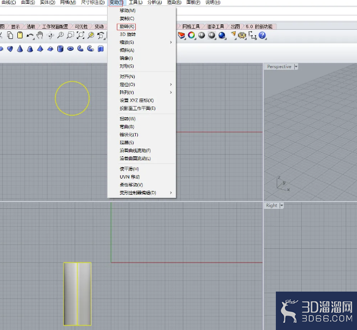Click the paste clipboard icon

pyautogui.click(x=20, y=35)
